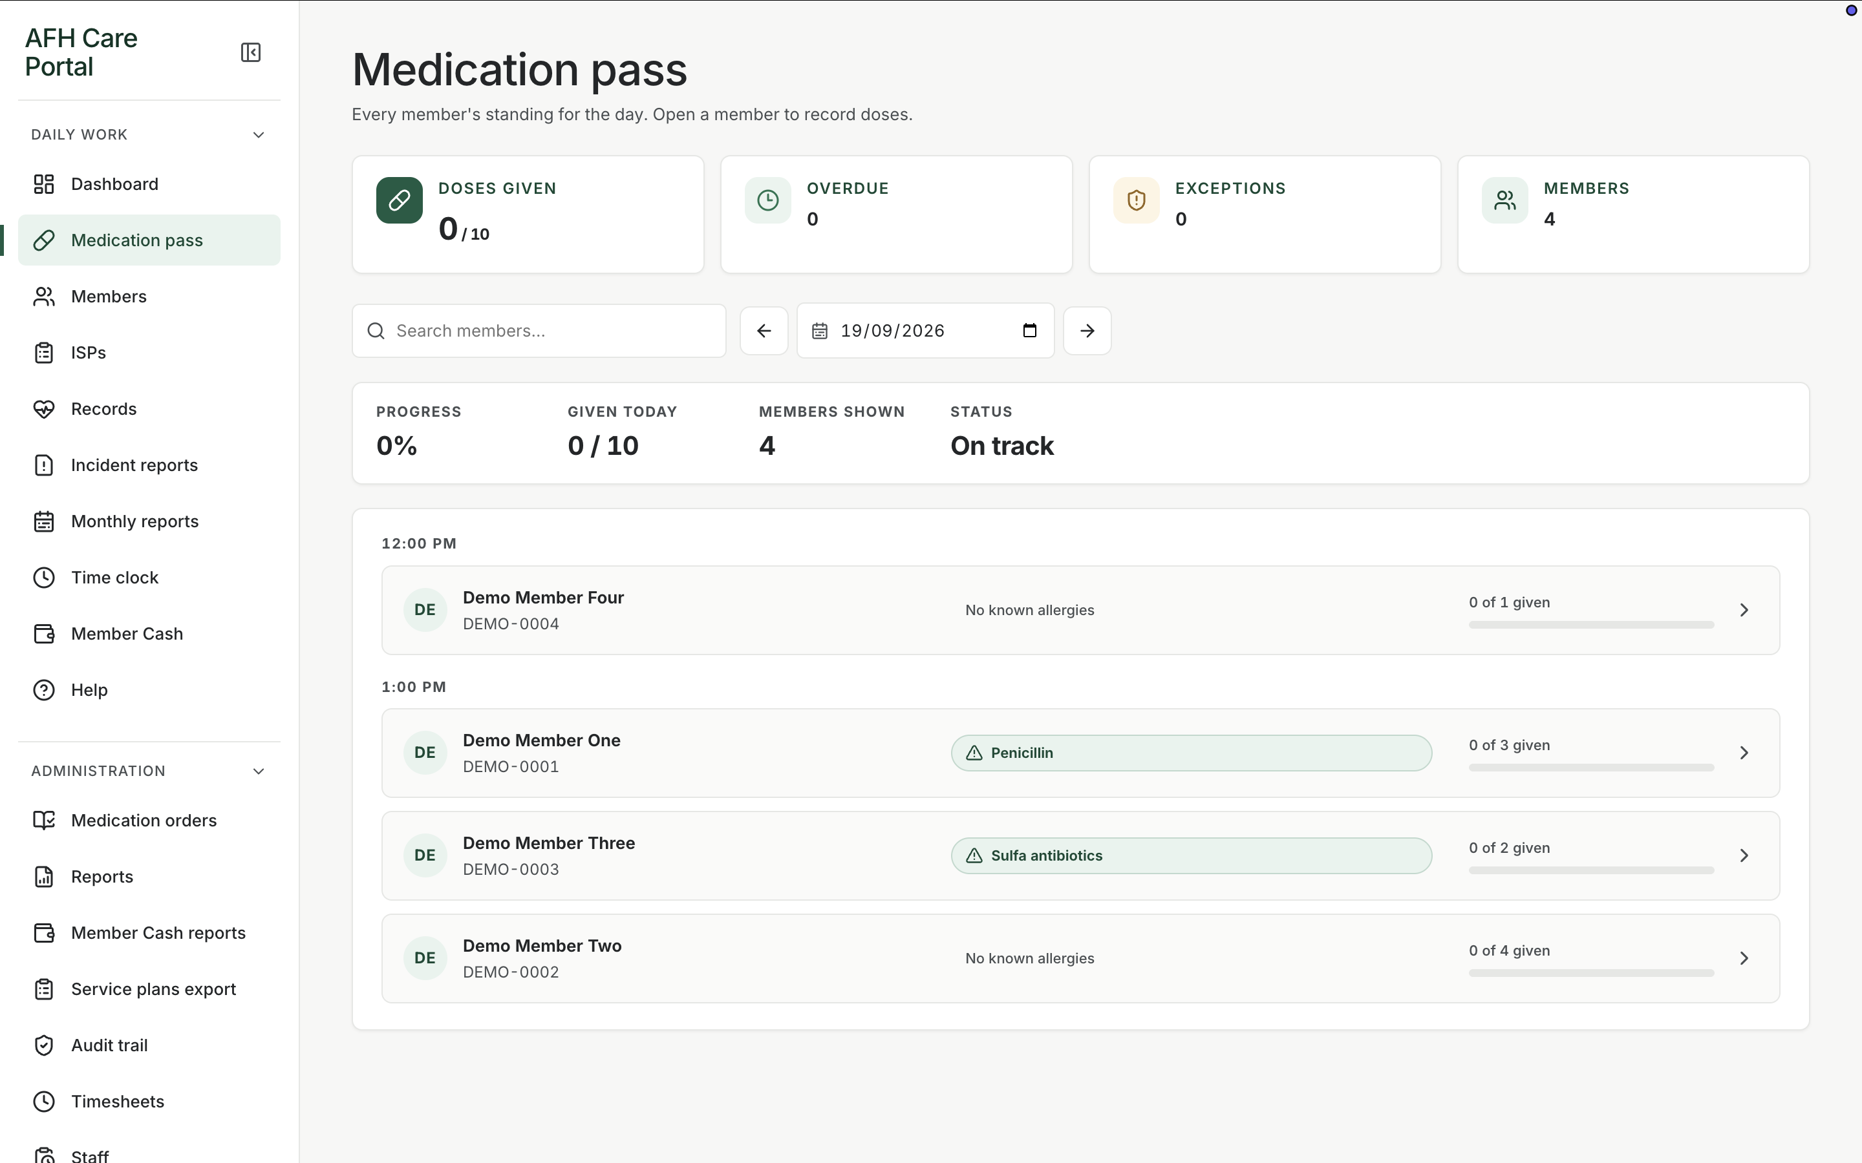Screen dimensions: 1862x1163
Task: Click the On track status value
Action: click(x=1001, y=445)
